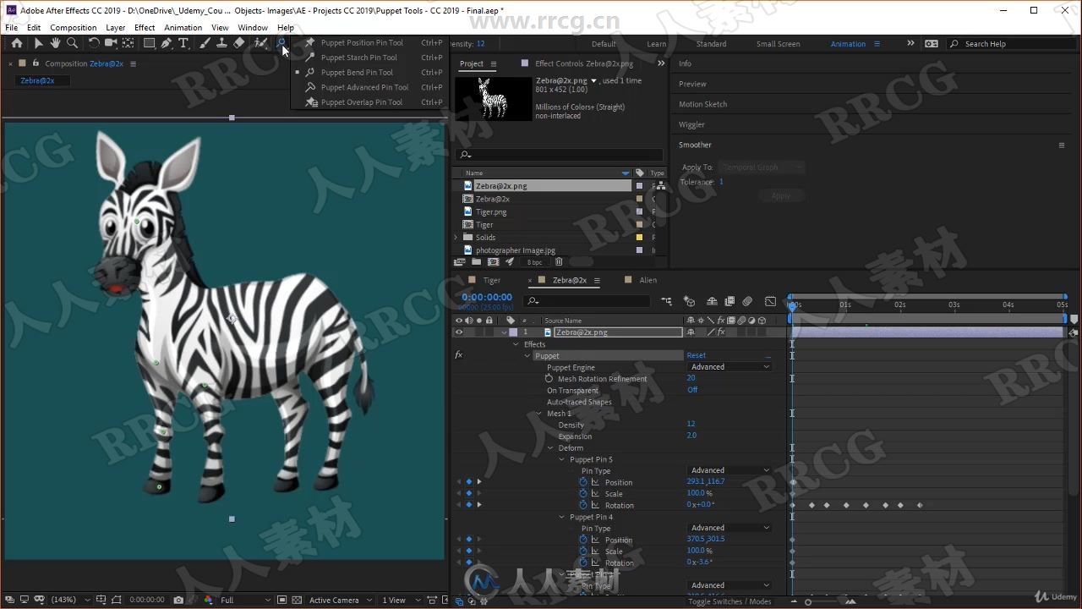
Task: Open composition mini-flowchart in timeline
Action: point(667,300)
